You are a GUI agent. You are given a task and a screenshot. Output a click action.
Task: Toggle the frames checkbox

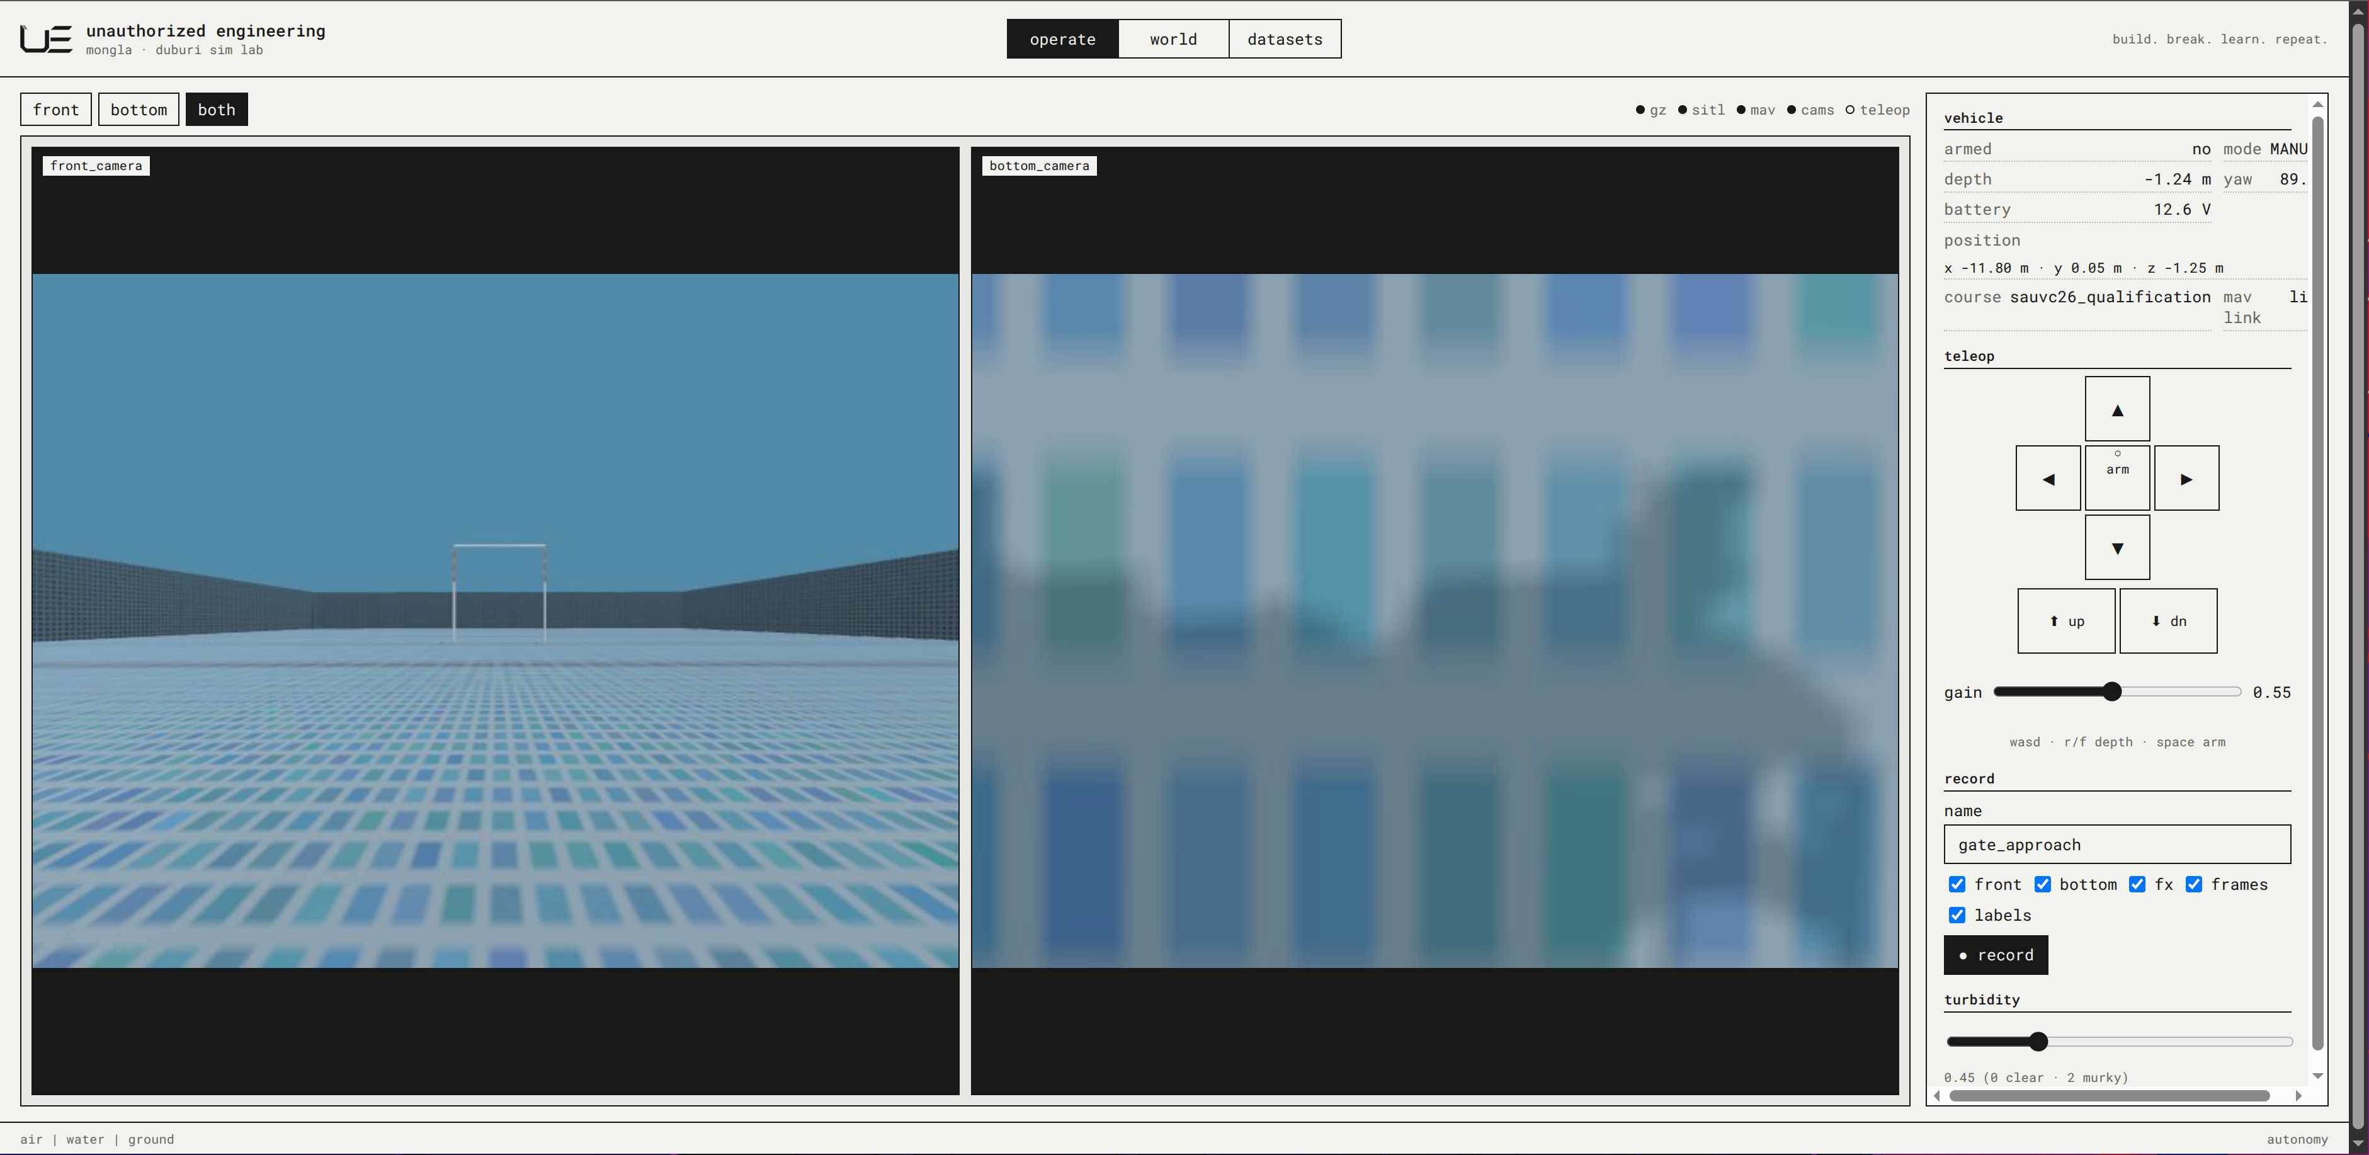pos(2195,884)
